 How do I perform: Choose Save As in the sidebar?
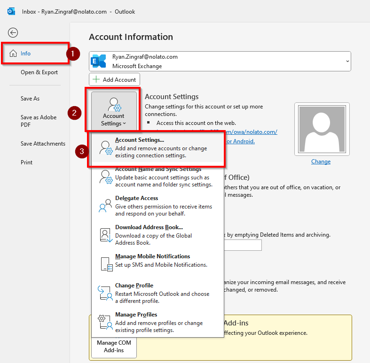coord(30,99)
